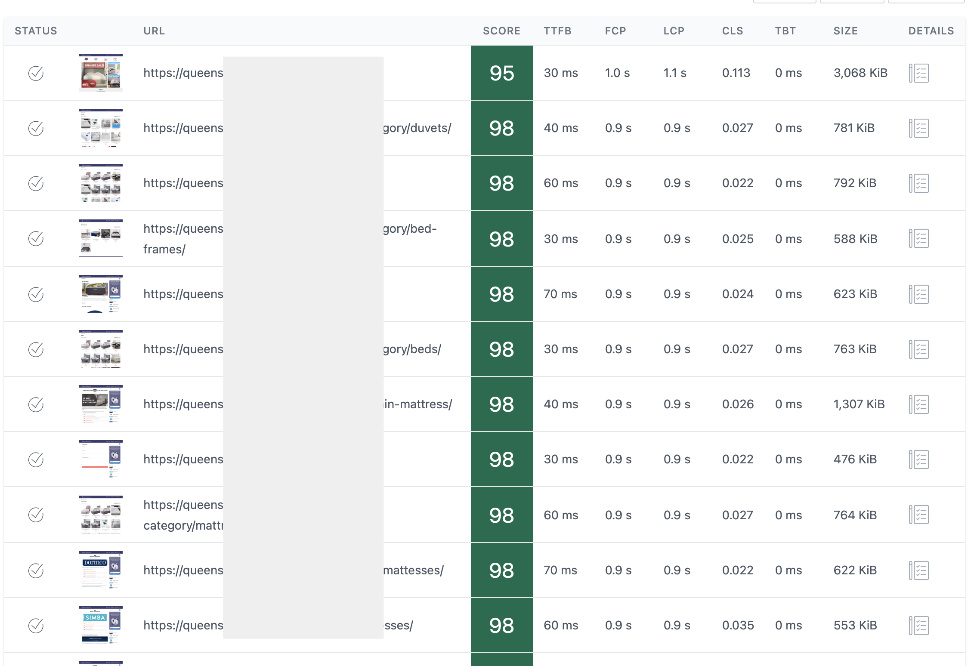Open details report for the 3,068 KiB row
Screen dimensions: 971x666
click(918, 73)
